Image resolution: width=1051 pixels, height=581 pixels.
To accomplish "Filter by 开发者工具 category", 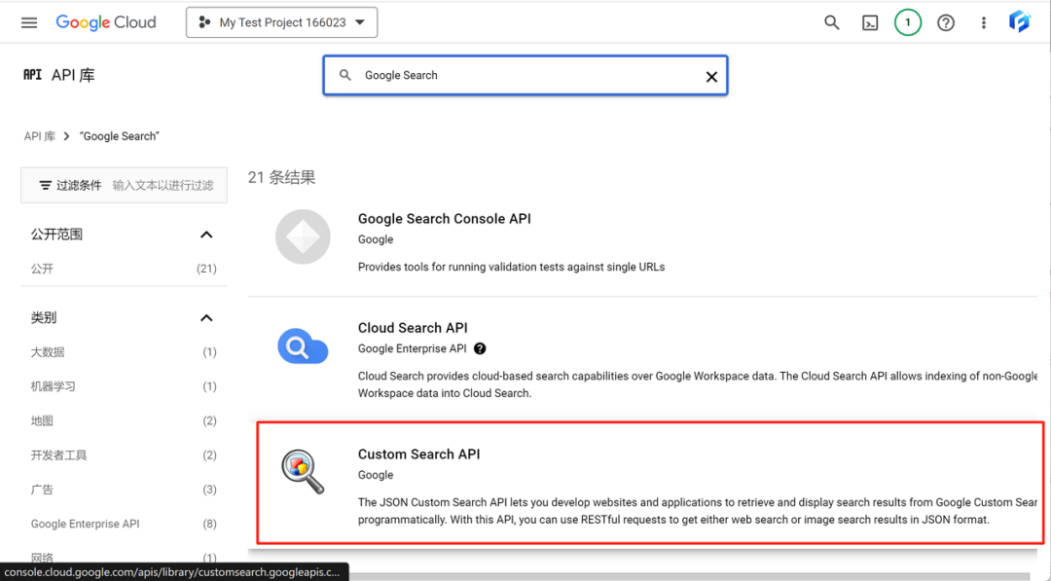I will pyautogui.click(x=124, y=455).
